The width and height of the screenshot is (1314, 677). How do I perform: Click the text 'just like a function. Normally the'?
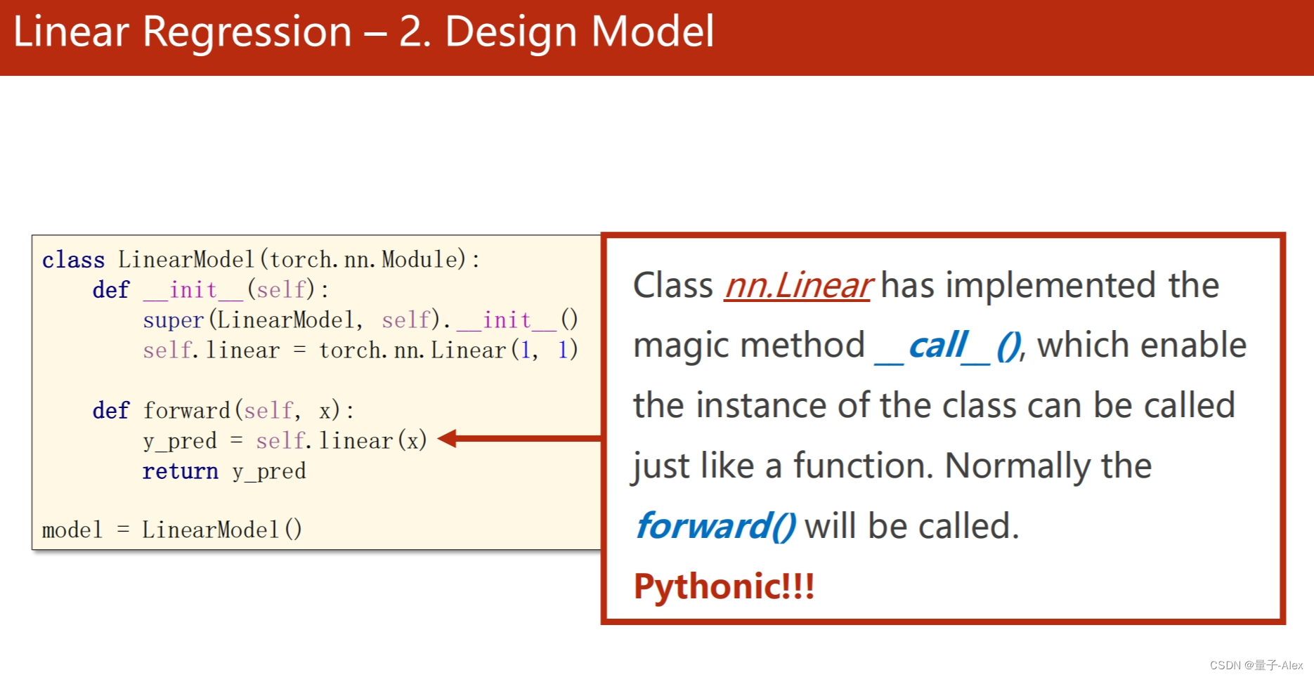(x=892, y=466)
